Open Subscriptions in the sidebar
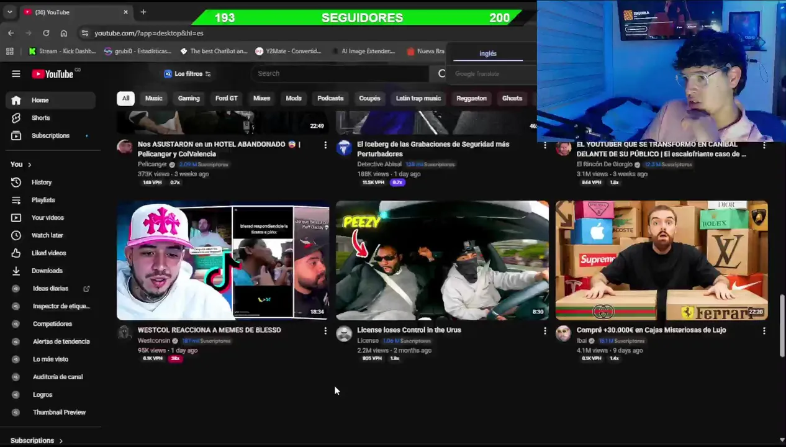 point(51,135)
